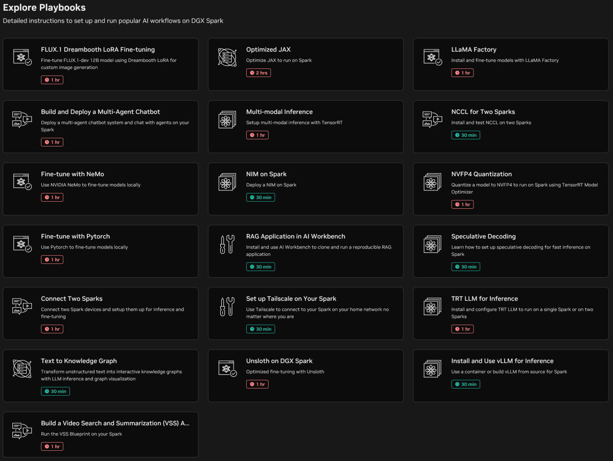Click the Speculative Decoding card icon
Viewport: 613px width, 461px height.
pos(433,245)
